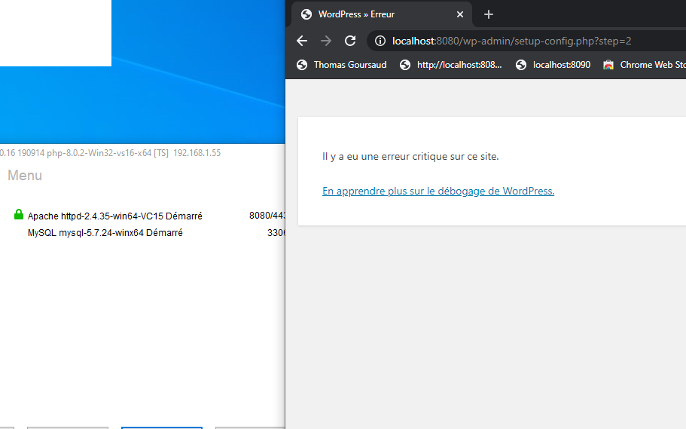Click the green padlock next to Apache
This screenshot has height=429, width=686.
tap(18, 214)
